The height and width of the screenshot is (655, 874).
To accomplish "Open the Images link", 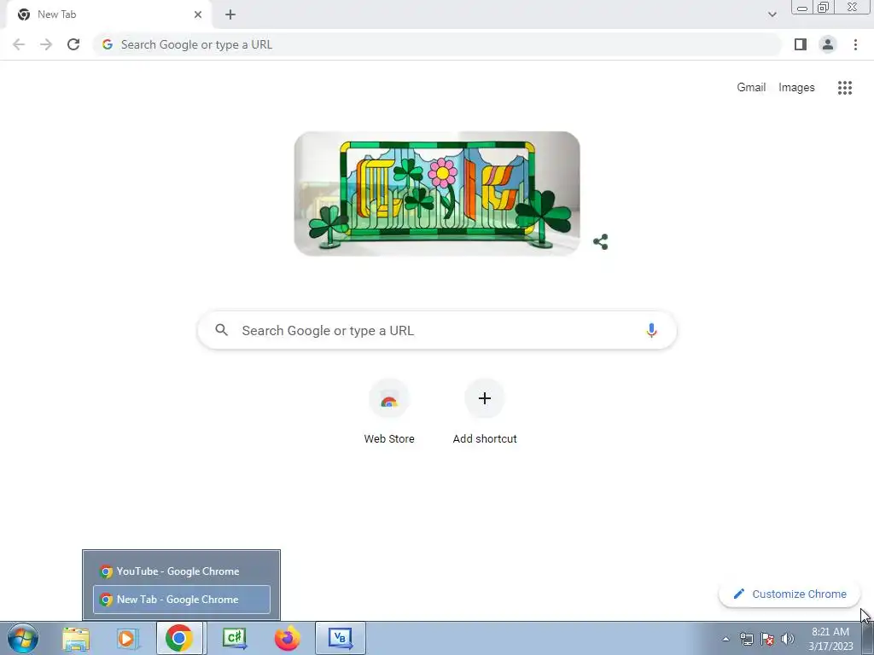I will [x=796, y=88].
